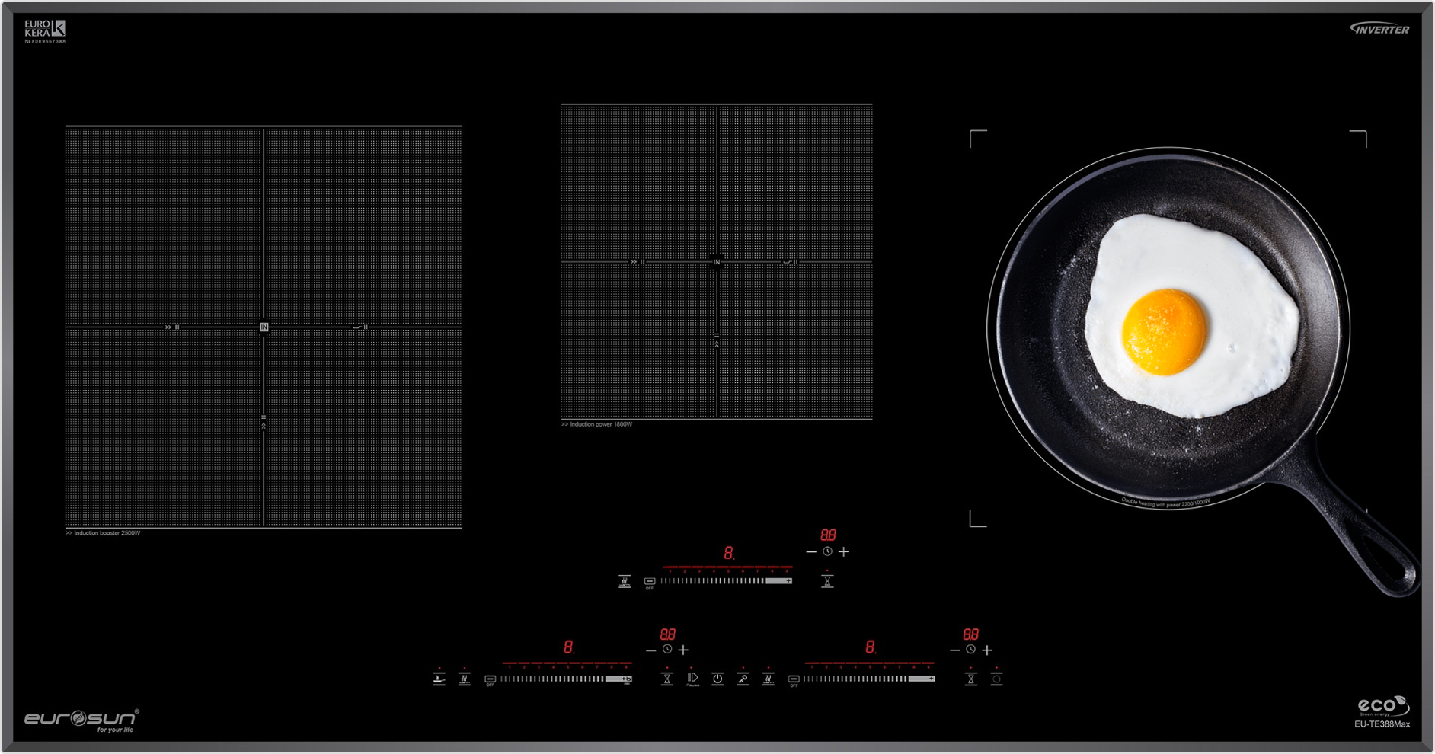The height and width of the screenshot is (754, 1435).
Task: Tap the keep-warm icon for the middle zone
Action: point(625,582)
